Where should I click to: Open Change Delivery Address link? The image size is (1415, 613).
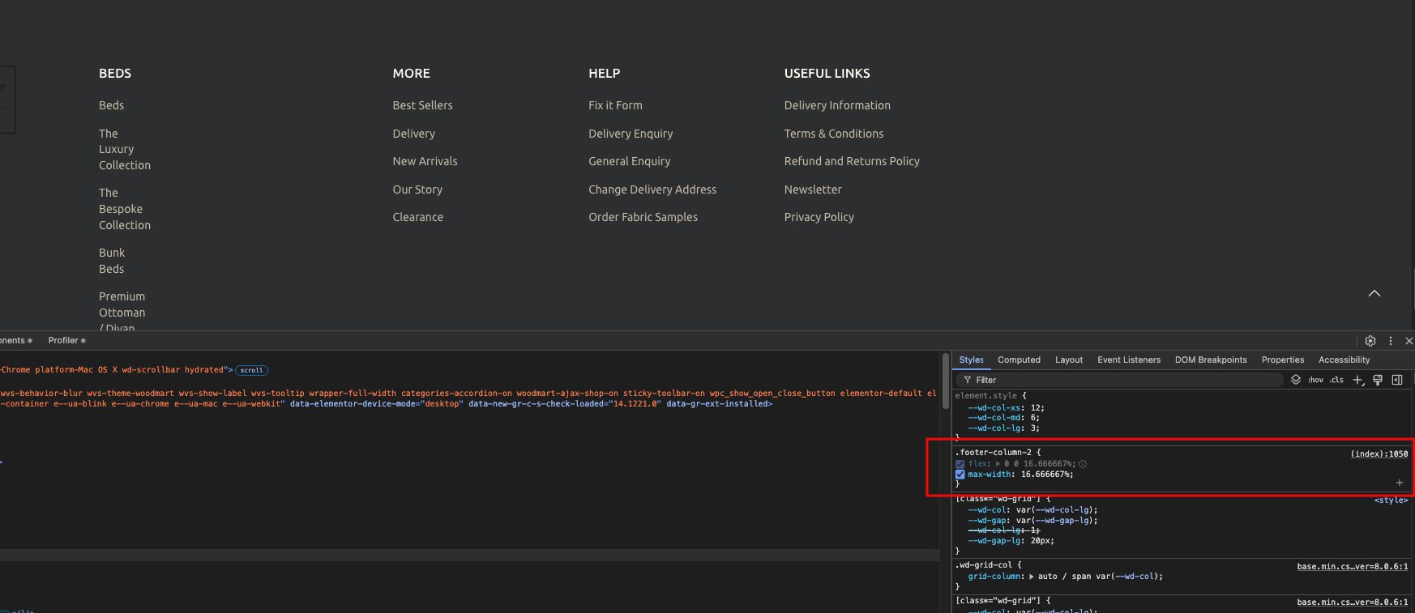(652, 189)
